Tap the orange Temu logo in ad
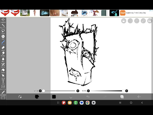Screen dimensions: 153x115 [123, 13]
